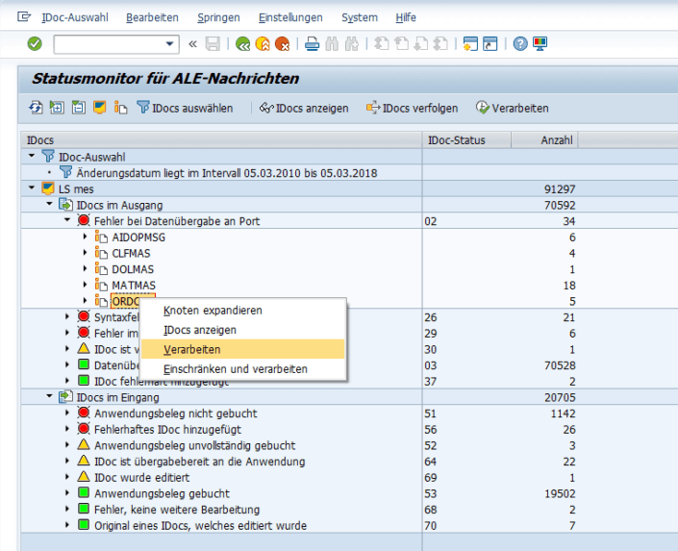
Task: Select Knoten expandieren in context menu
Action: tap(212, 311)
